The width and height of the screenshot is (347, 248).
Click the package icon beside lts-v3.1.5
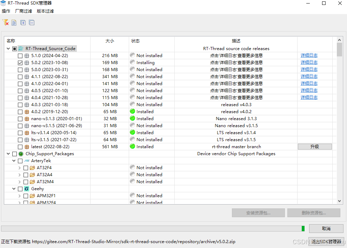27,140
